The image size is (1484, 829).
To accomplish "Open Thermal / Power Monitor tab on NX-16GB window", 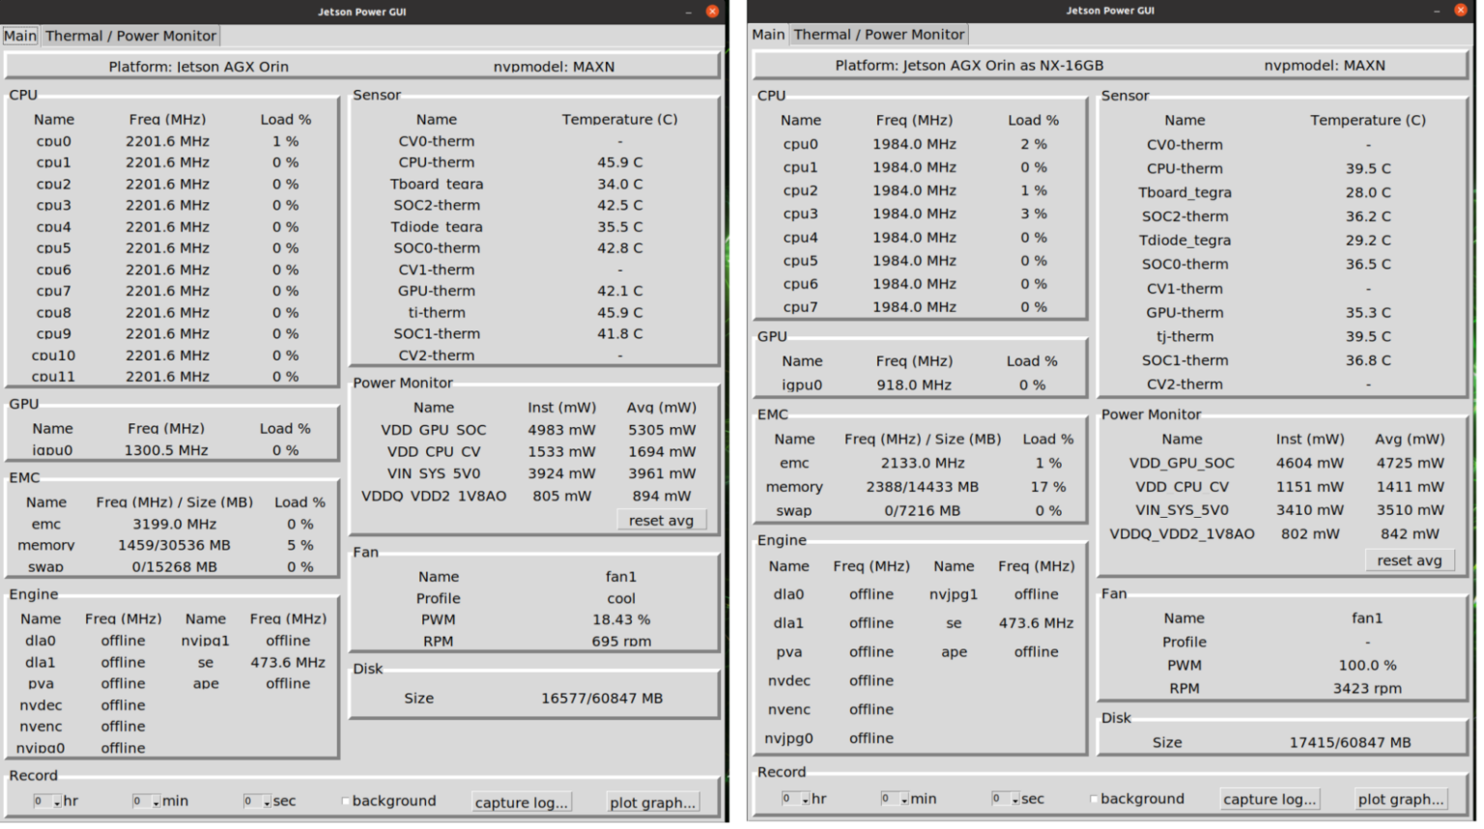I will click(x=878, y=34).
